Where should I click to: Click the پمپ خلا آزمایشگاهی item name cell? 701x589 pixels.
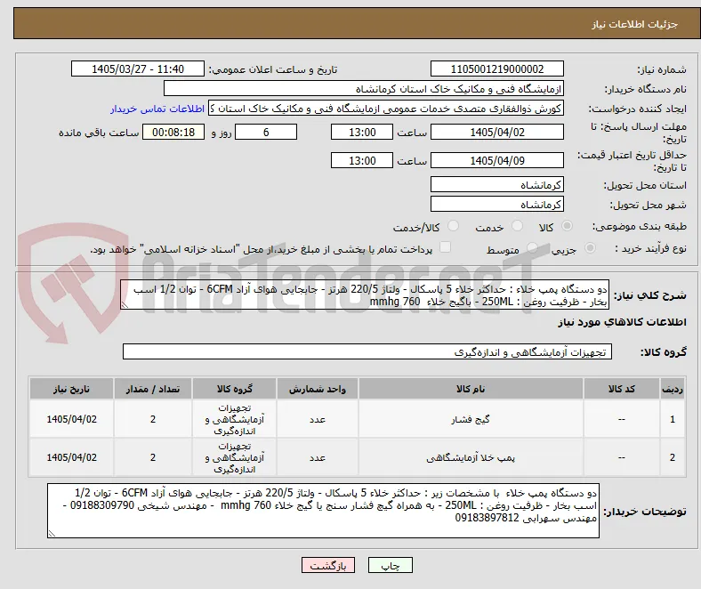point(471,457)
